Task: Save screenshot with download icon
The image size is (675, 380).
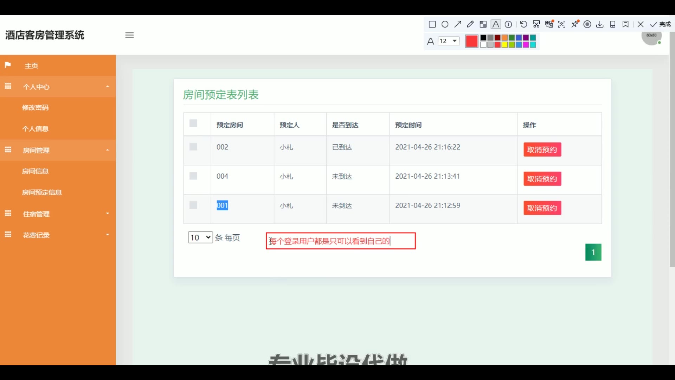Action: point(600,24)
